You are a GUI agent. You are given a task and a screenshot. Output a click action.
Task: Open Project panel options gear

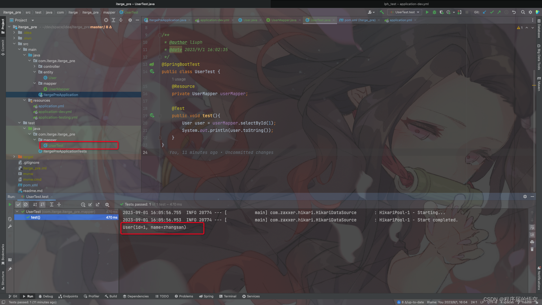(130, 20)
